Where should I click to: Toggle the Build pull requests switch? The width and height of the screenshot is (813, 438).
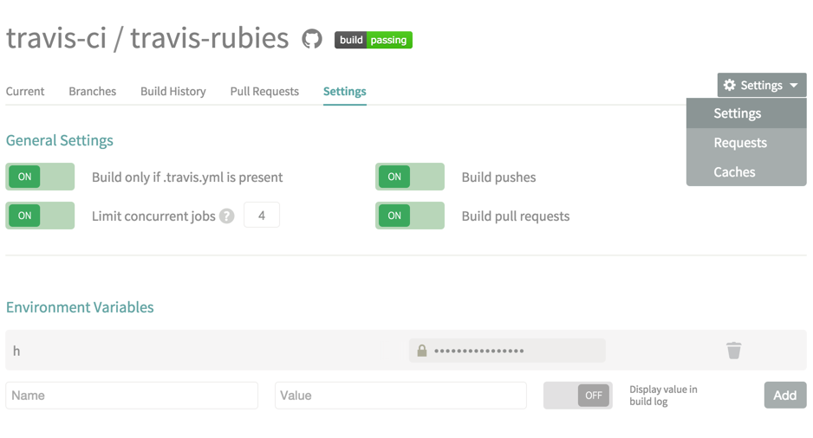[410, 216]
